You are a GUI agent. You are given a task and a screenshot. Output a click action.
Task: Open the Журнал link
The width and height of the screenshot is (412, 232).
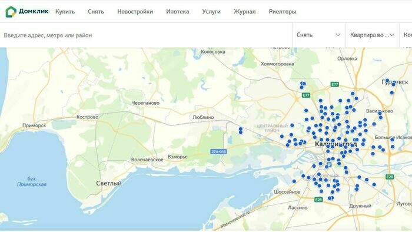click(245, 12)
